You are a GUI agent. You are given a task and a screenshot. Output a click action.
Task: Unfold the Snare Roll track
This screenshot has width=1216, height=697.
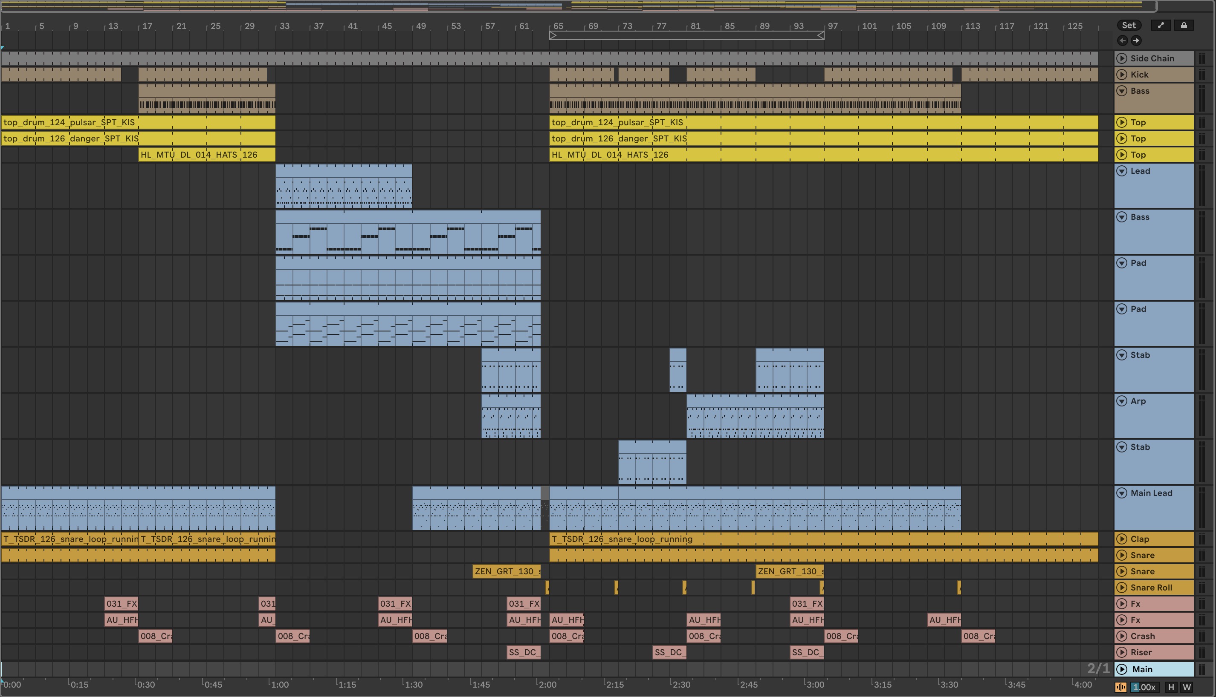coord(1122,588)
